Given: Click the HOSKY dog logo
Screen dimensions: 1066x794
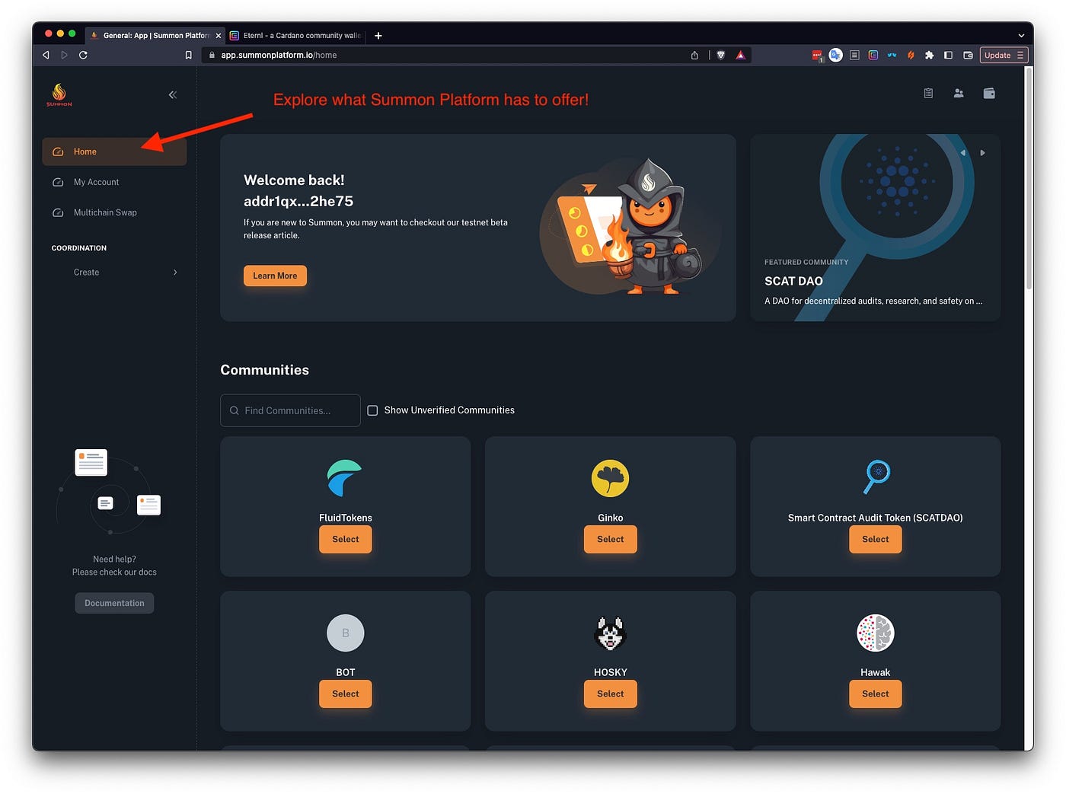Looking at the screenshot, I should [x=610, y=633].
